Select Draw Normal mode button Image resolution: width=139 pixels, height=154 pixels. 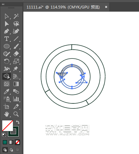pyautogui.click(x=5, y=150)
